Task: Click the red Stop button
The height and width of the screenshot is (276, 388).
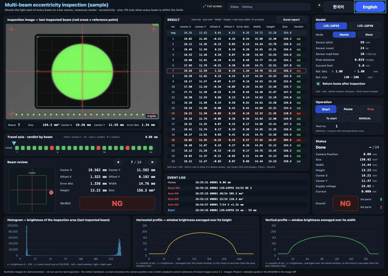Action: (370, 109)
